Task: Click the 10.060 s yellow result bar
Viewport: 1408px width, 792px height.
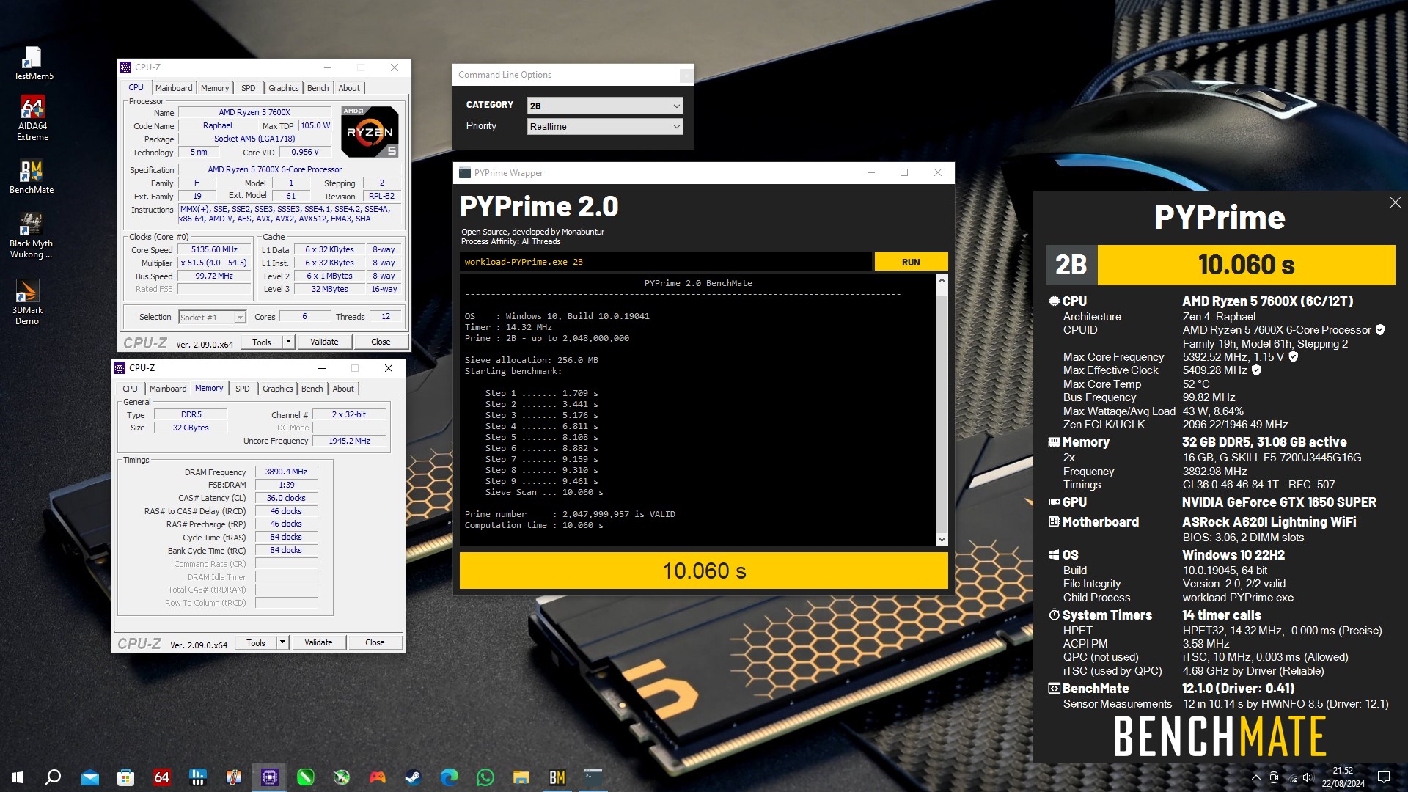Action: [704, 571]
